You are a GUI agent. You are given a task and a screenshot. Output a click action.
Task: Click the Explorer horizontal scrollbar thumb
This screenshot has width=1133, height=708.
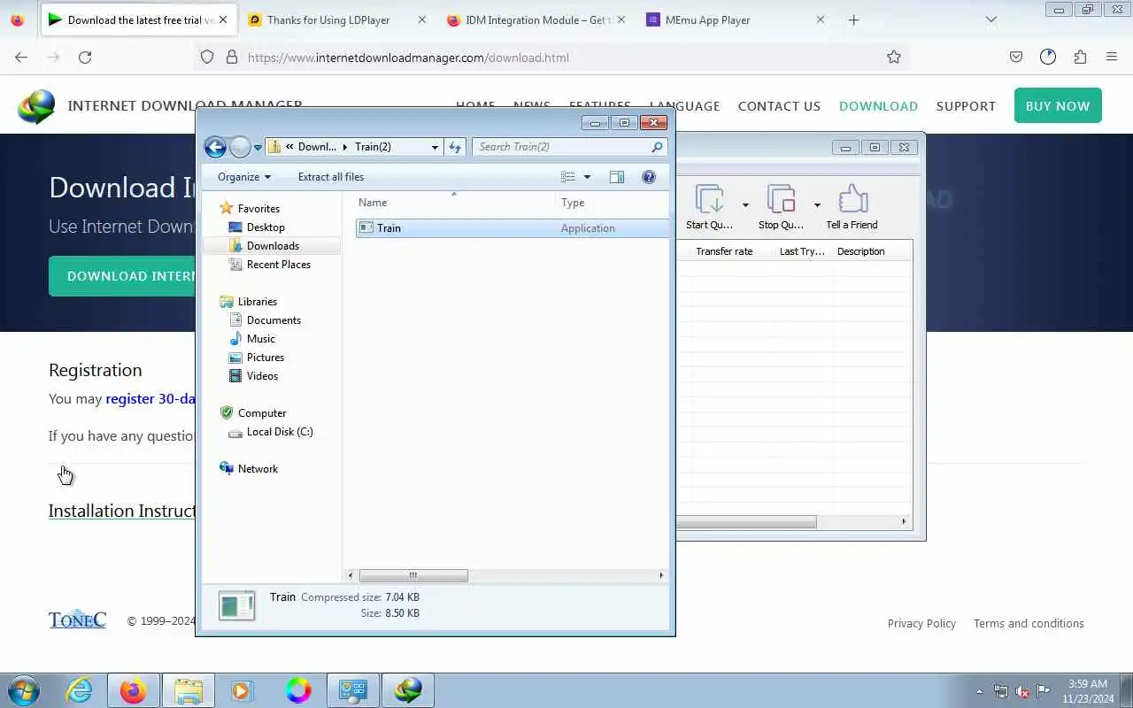pyautogui.click(x=413, y=575)
